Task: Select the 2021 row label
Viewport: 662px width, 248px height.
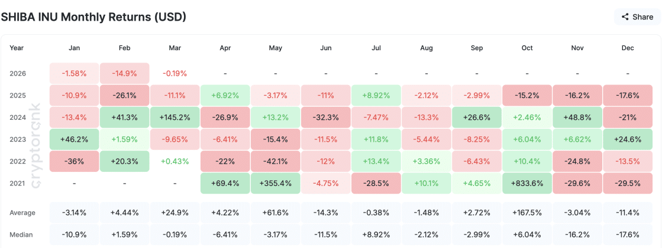Action: (18, 183)
